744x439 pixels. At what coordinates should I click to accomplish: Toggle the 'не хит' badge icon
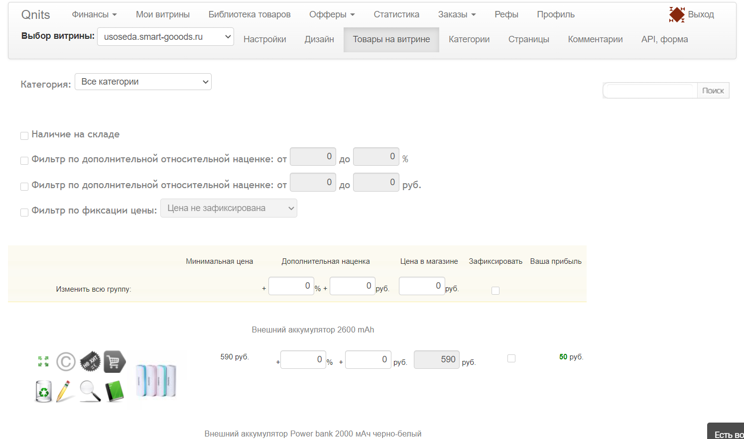coord(90,362)
